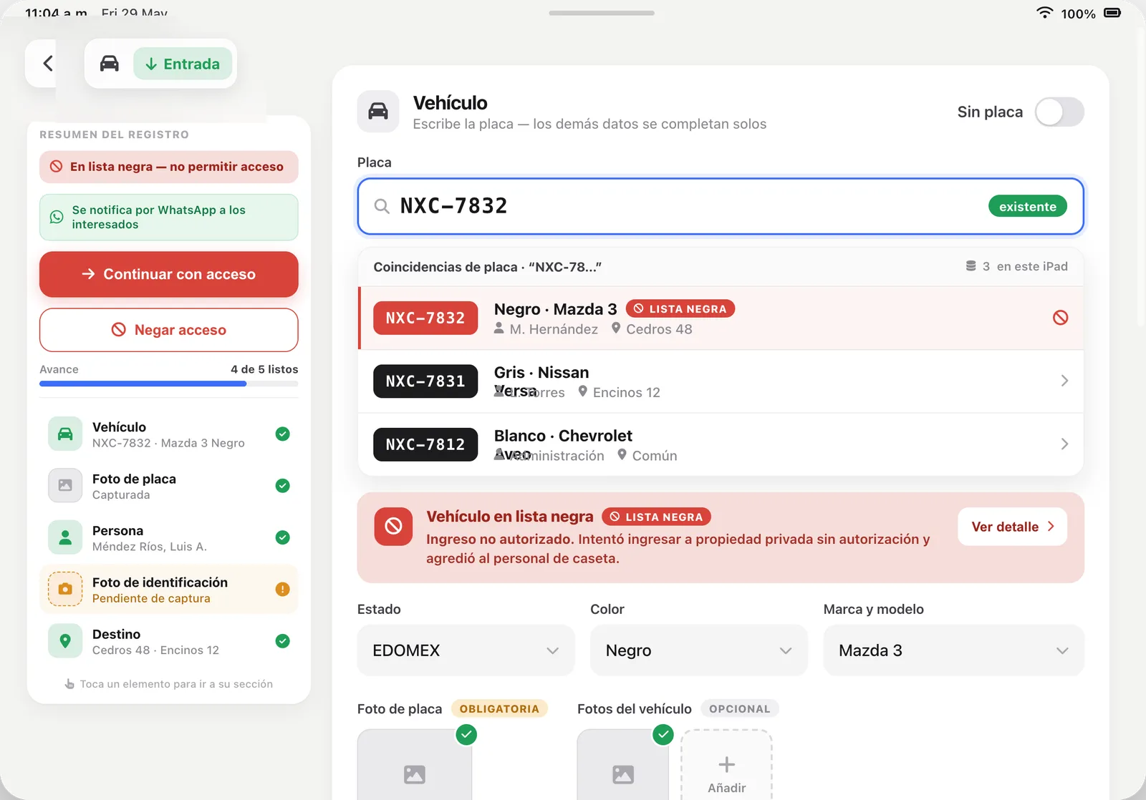Image resolution: width=1146 pixels, height=800 pixels.
Task: Tap the image icon beside Foto de placa summary
Action: 65,485
